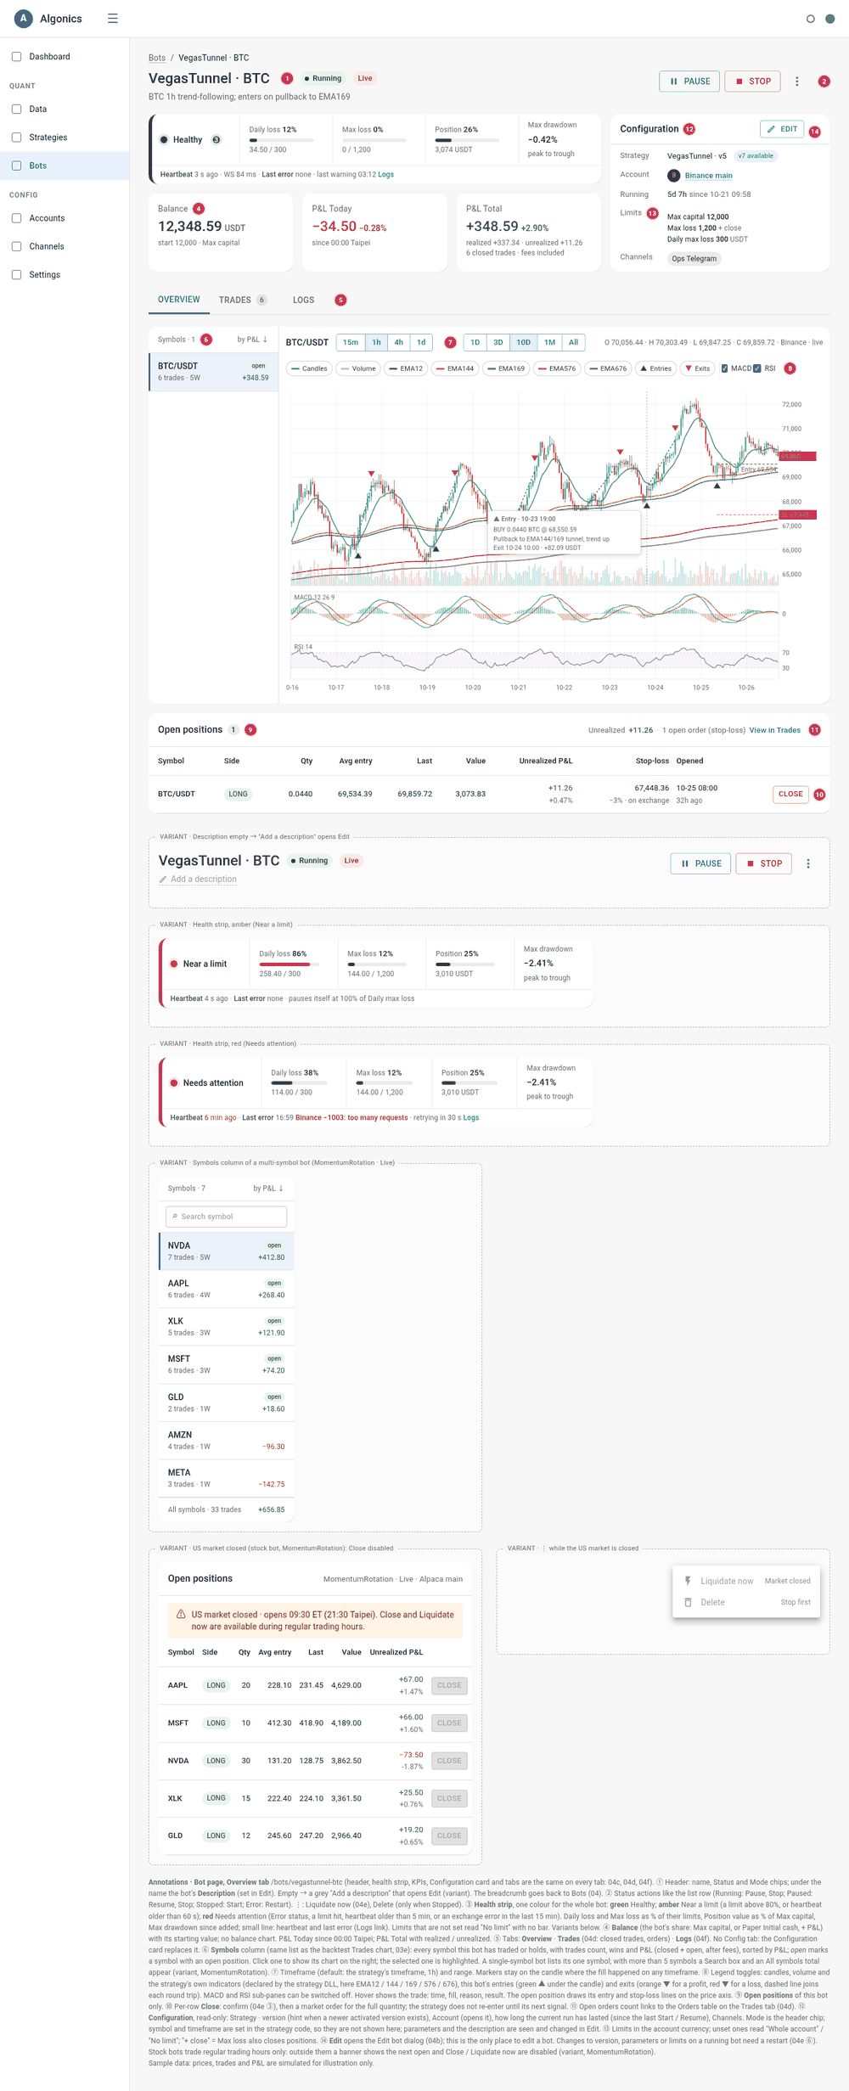Click the lightning icon for Liquidate now

tap(688, 1581)
